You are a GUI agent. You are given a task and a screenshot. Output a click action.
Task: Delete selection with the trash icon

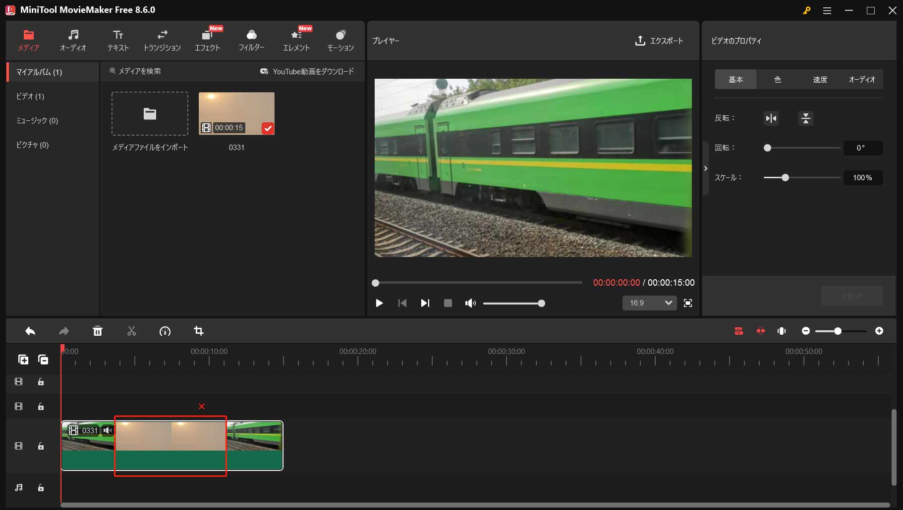coord(98,331)
